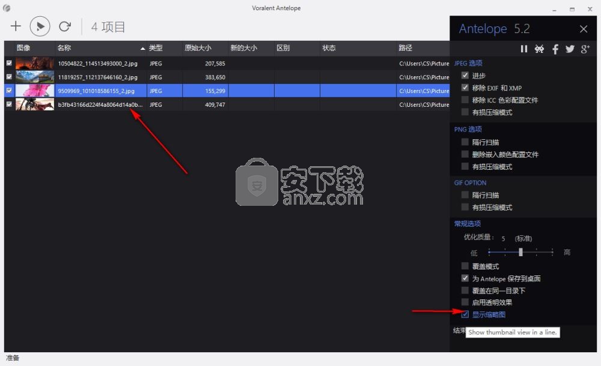Image resolution: width=601 pixels, height=366 pixels.
Task: Click the pause icon in Antelope panel
Action: (523, 49)
